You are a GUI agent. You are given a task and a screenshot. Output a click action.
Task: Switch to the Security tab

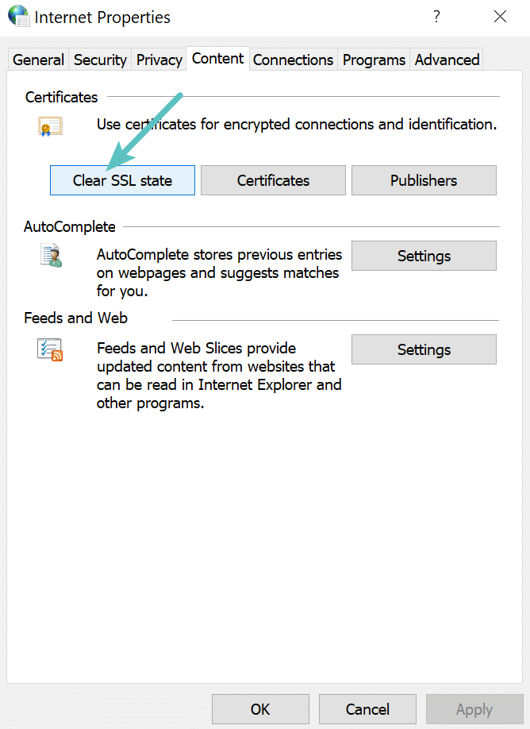coord(100,60)
